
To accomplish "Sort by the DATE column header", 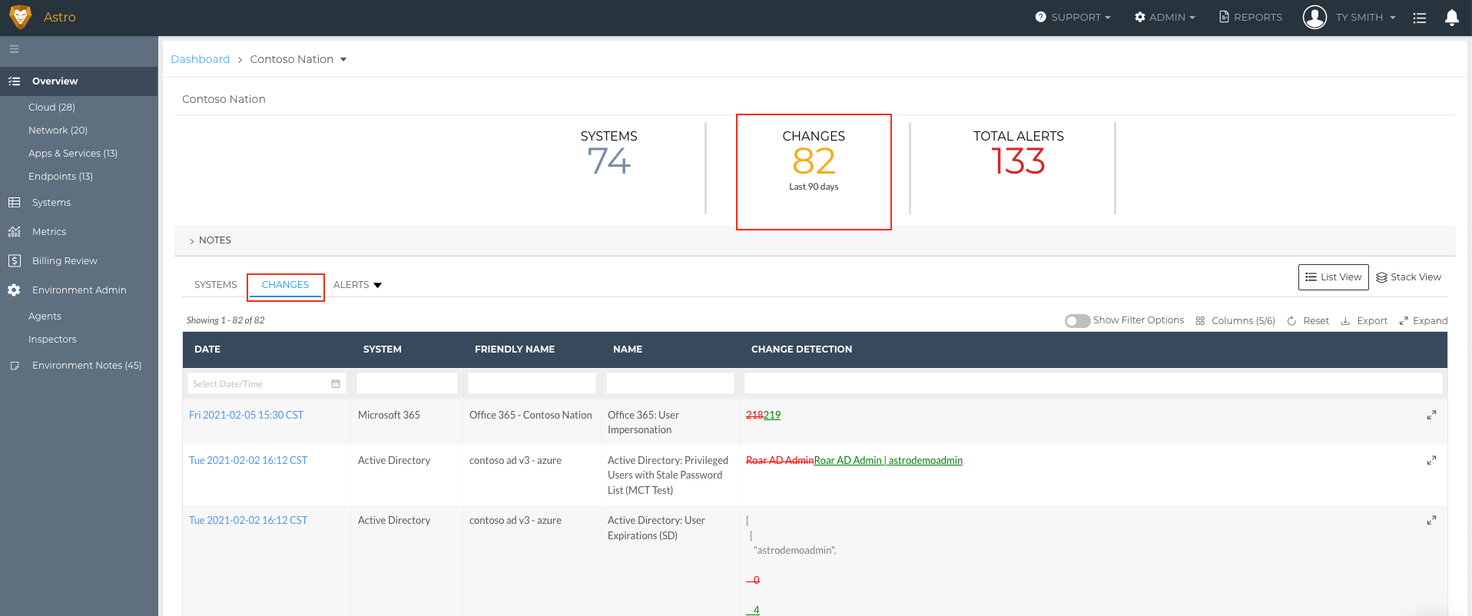I will pos(207,349).
